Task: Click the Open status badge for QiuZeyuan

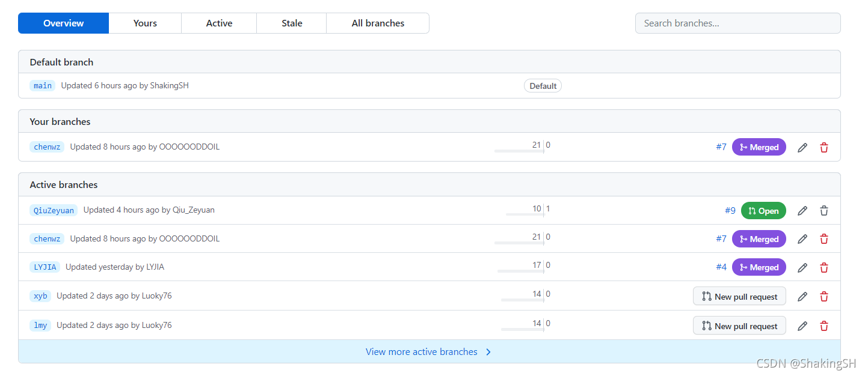Action: click(x=763, y=211)
